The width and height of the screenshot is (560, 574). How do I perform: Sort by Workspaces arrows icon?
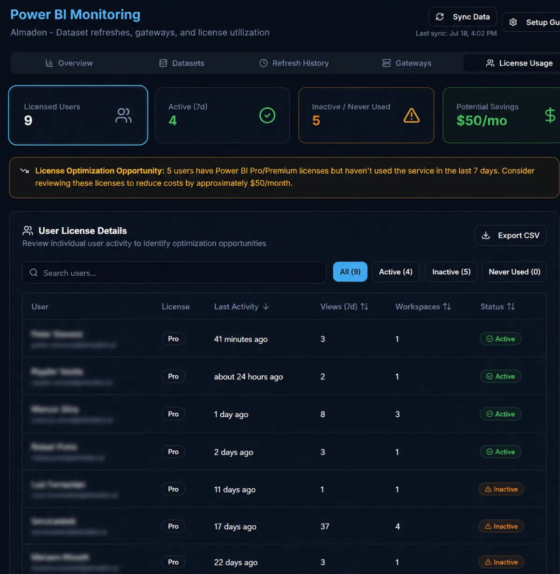[x=447, y=307]
